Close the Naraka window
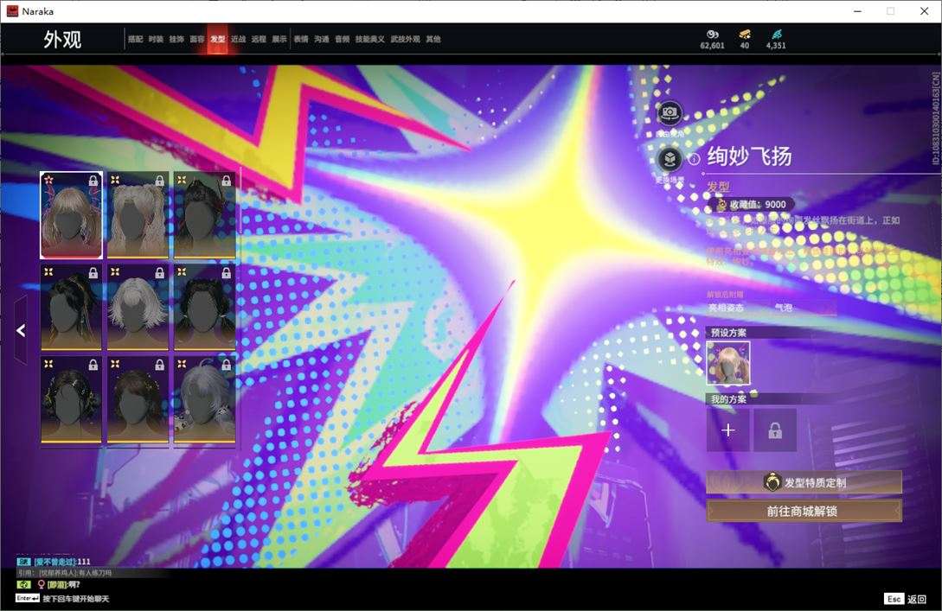 (x=924, y=11)
